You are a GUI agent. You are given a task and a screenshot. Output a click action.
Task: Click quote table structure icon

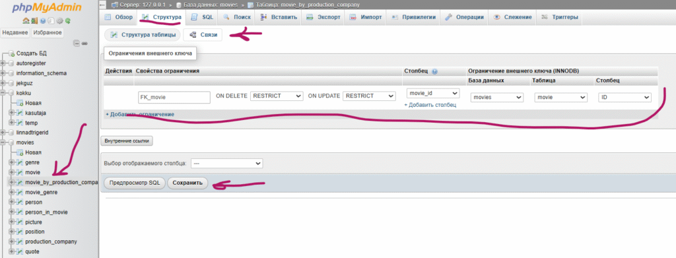point(20,251)
